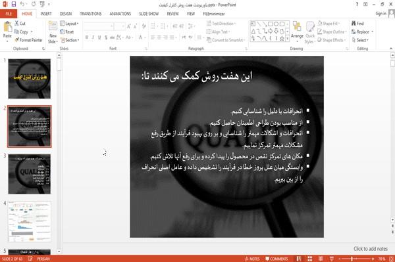The image size is (395, 262).
Task: Open Shape Outline dropdown
Action: click(x=332, y=32)
